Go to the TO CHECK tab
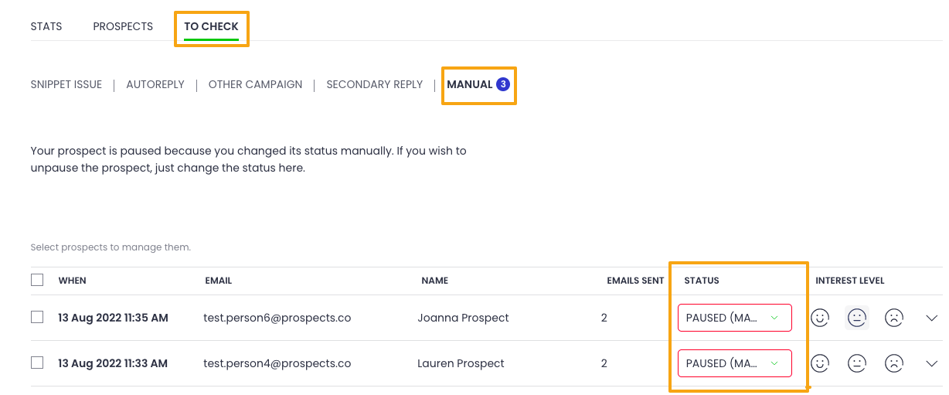Screen dimensions: 949x395 click(211, 27)
